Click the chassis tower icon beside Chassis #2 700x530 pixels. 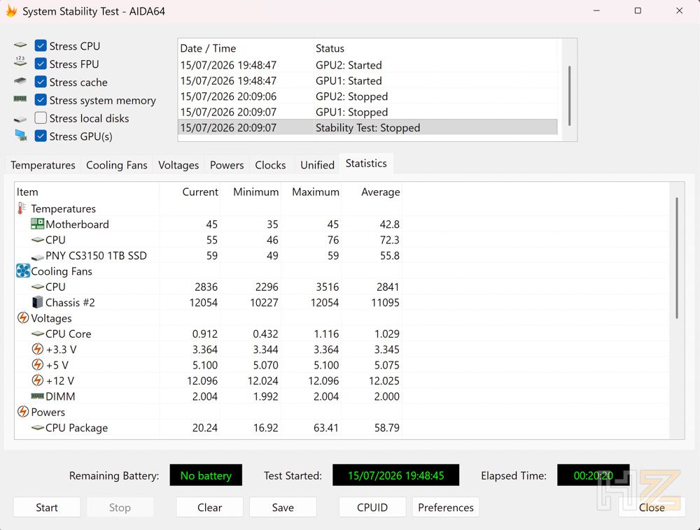click(38, 302)
